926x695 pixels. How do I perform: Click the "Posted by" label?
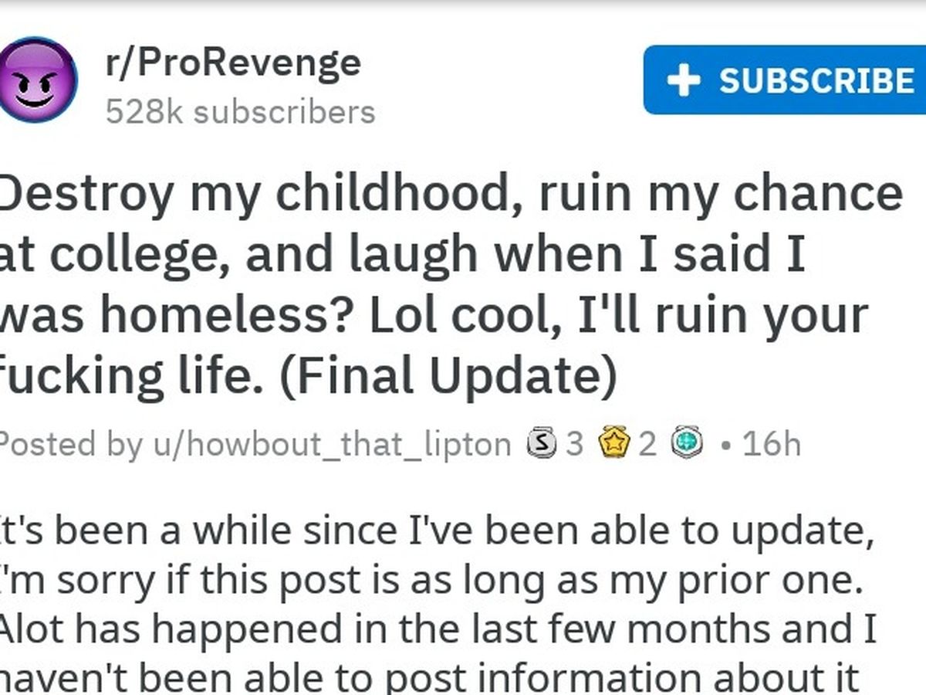point(69,445)
